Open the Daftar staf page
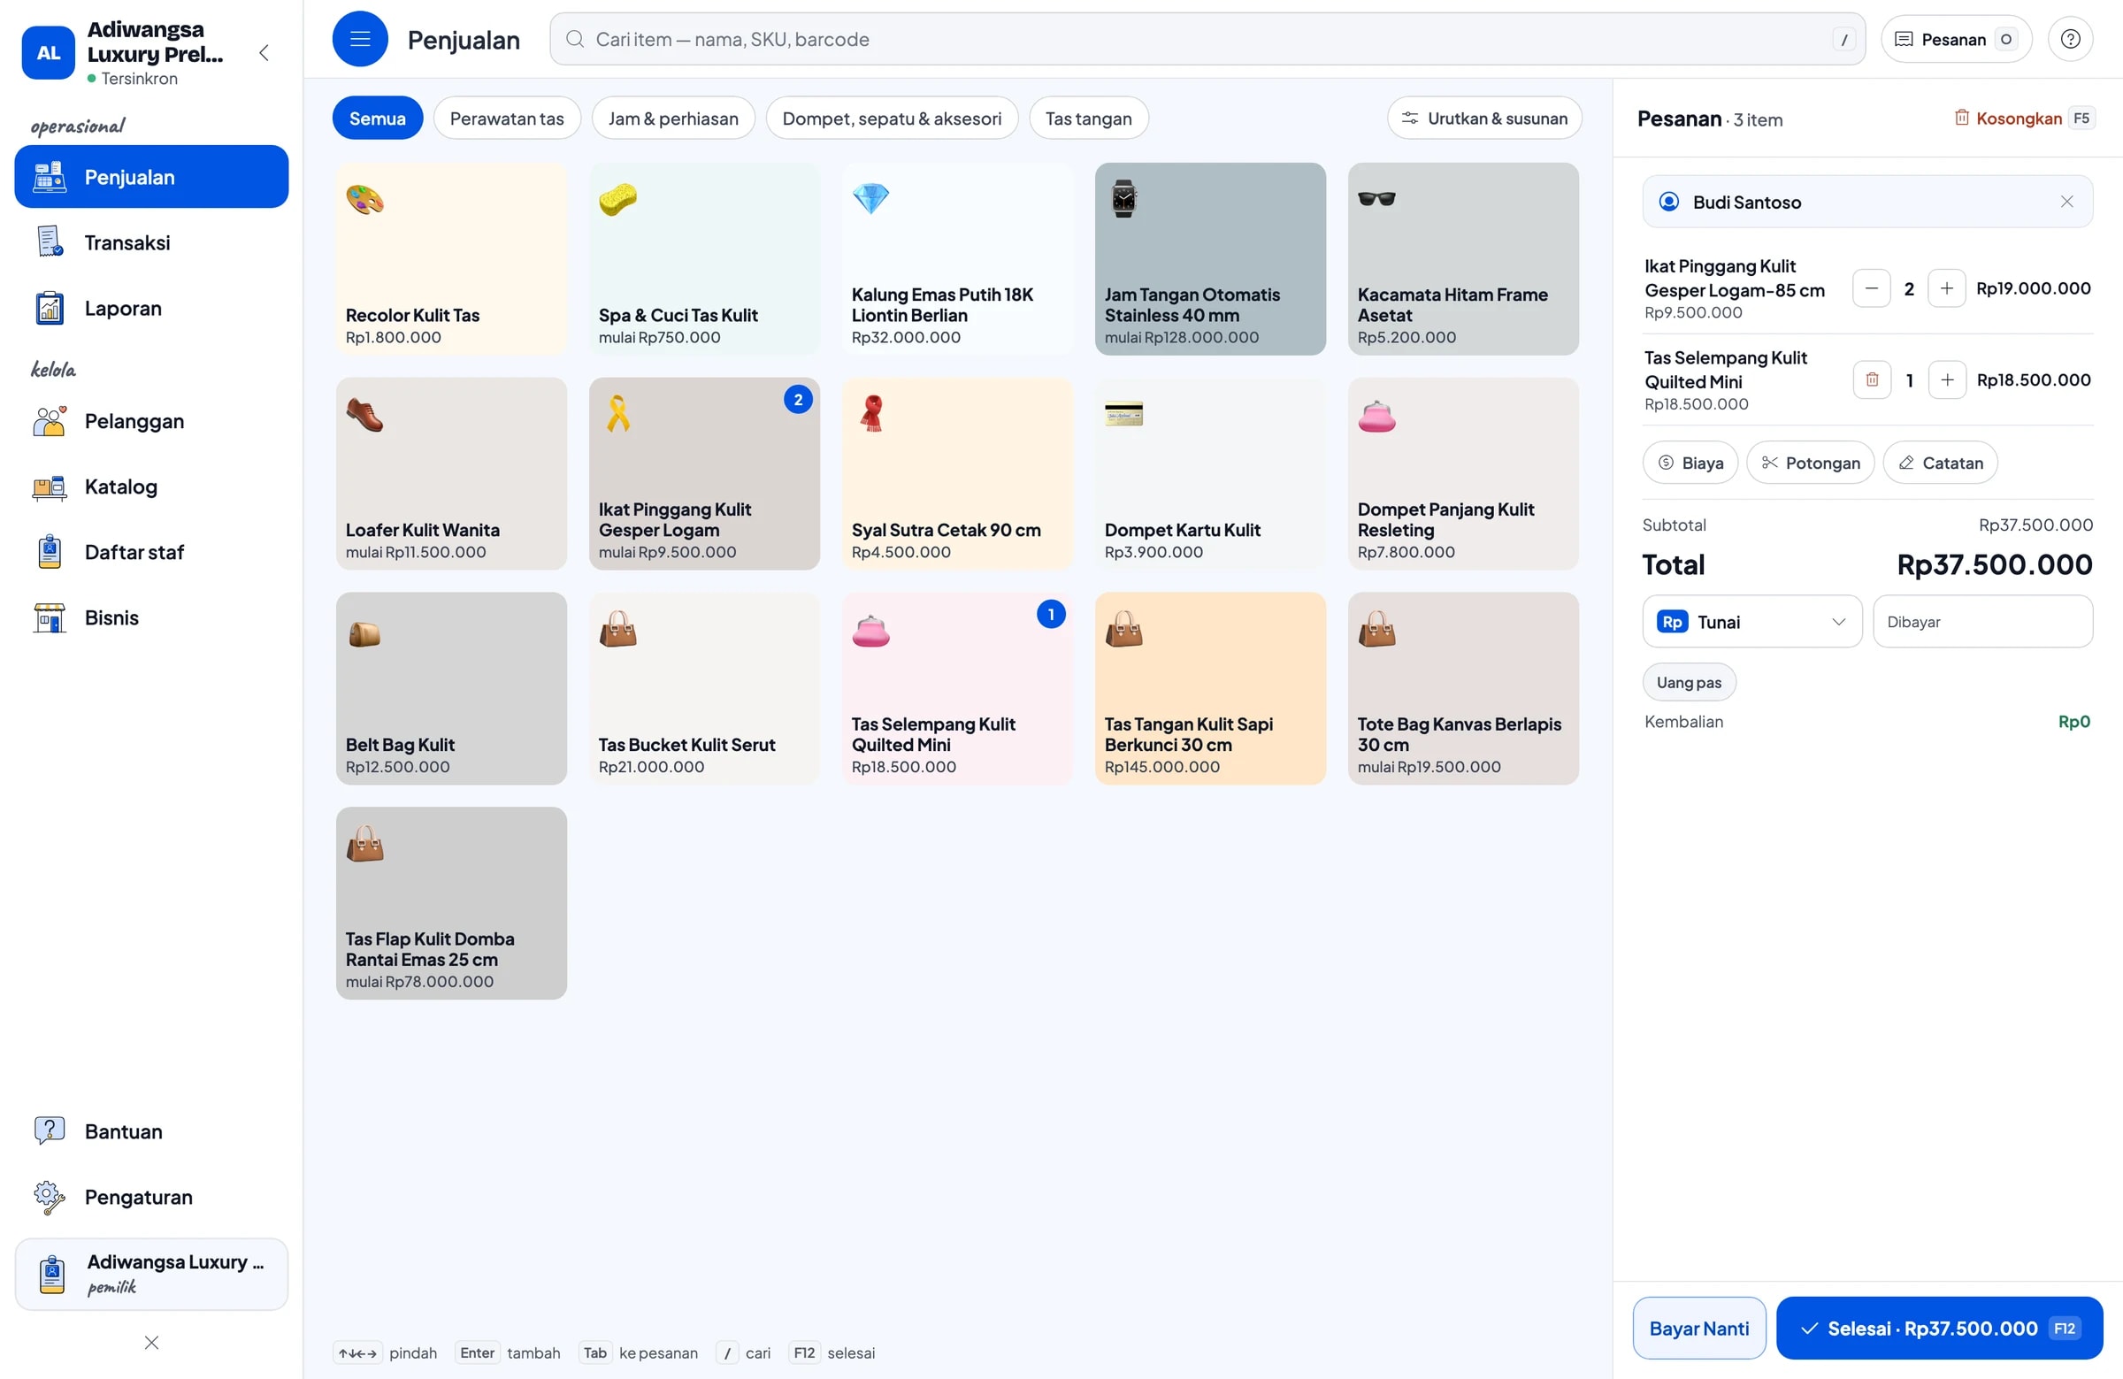The image size is (2123, 1379). (151, 552)
